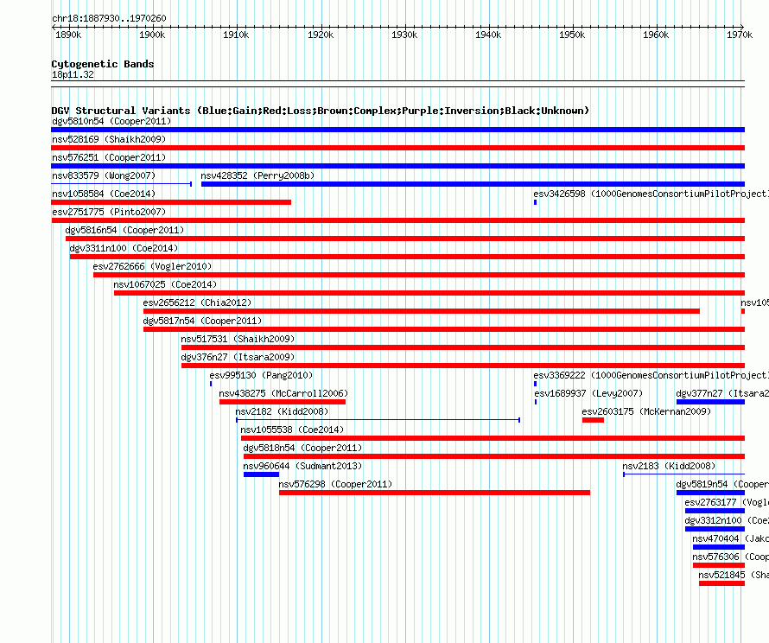Open nsv576298 (Cooper2011) variant
The height and width of the screenshot is (643, 769).
pos(335,484)
